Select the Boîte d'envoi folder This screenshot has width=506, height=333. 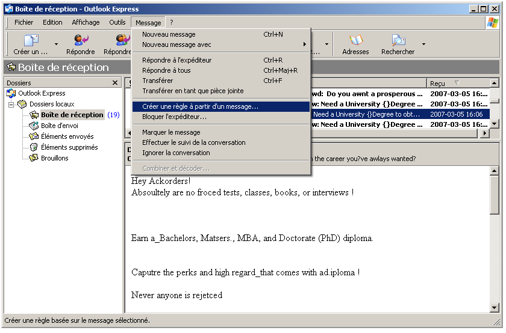tap(60, 126)
